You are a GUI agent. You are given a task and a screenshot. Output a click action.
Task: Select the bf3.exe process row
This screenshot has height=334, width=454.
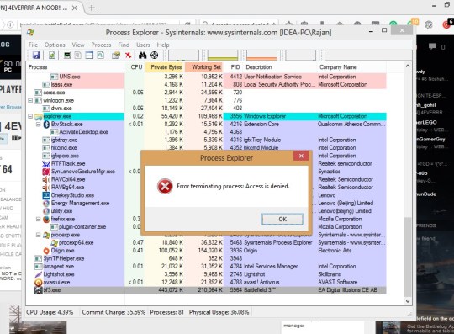(x=207, y=290)
